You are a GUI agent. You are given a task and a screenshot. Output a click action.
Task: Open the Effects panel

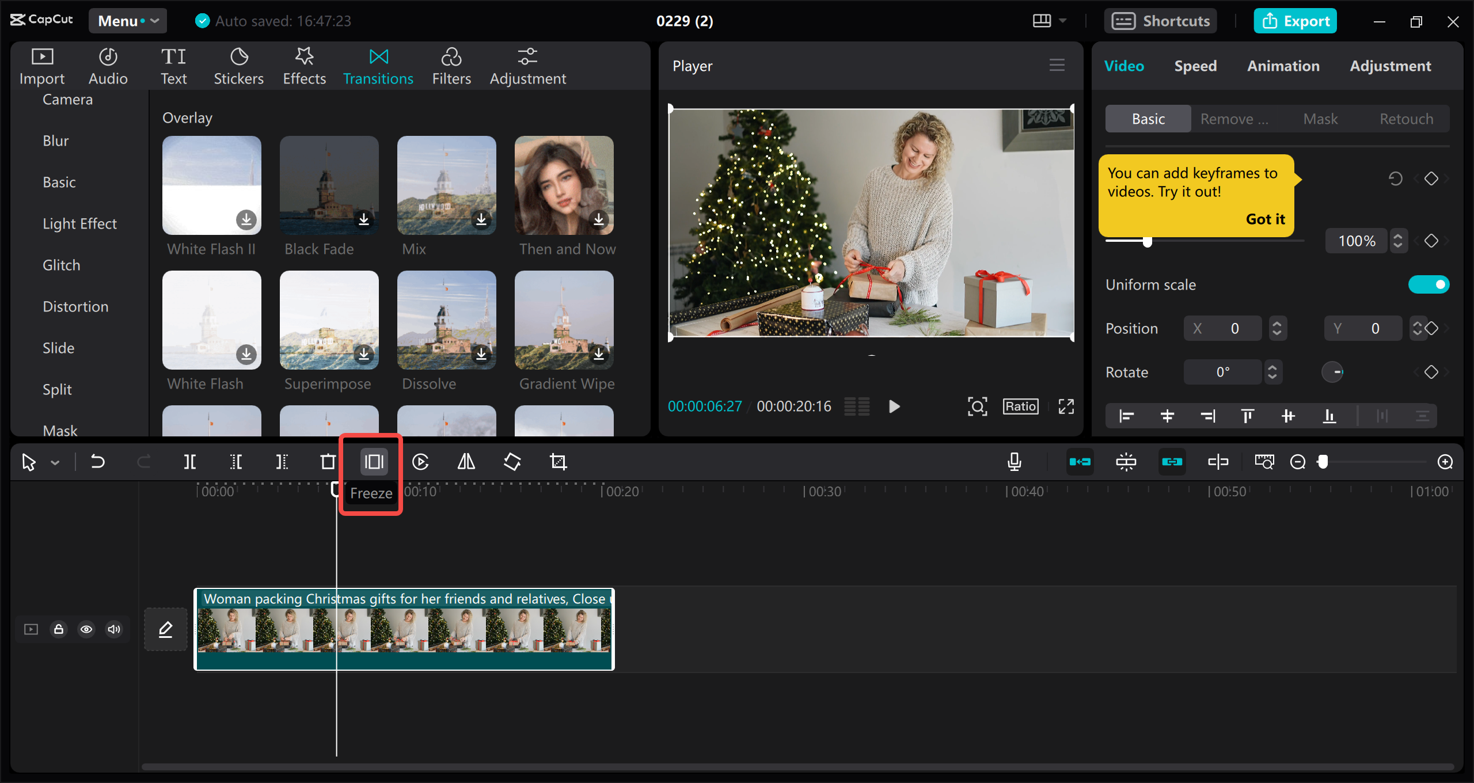coord(304,64)
